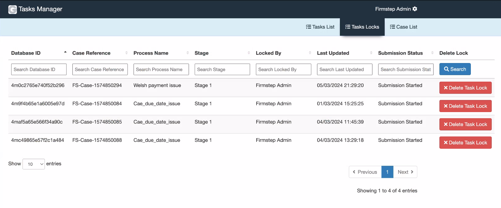The height and width of the screenshot is (208, 501).
Task: Click Submission Status column header
Action: coord(400,53)
